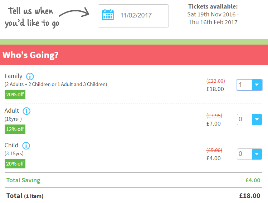Expand the Adult ticket quantity dropdown arrow

point(257,119)
